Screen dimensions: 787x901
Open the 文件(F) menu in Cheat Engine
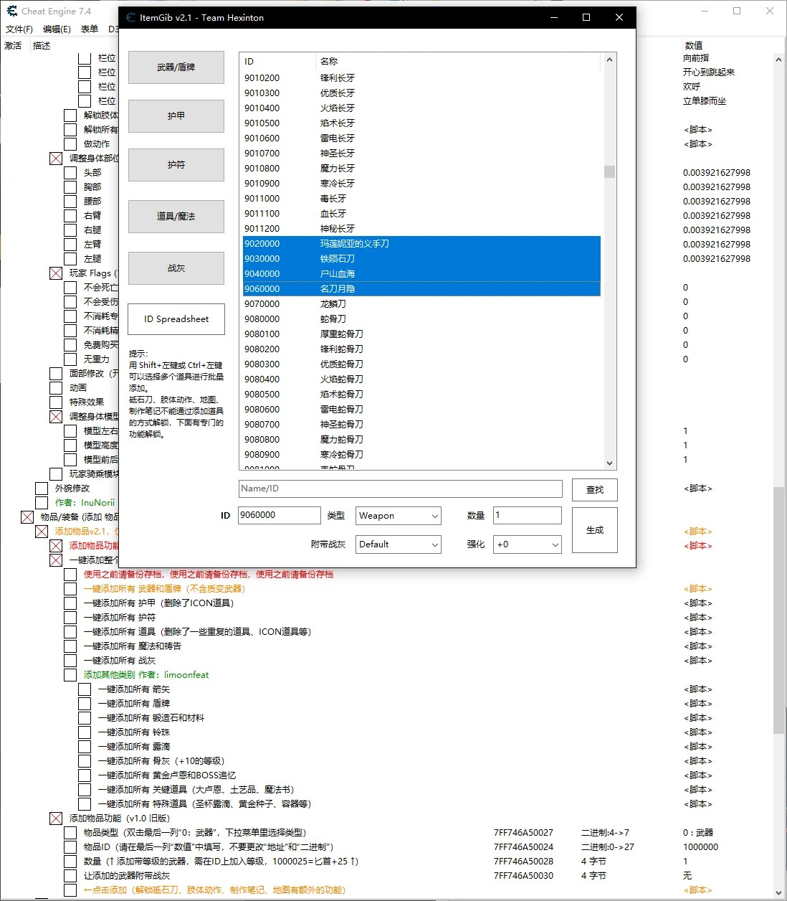point(19,29)
